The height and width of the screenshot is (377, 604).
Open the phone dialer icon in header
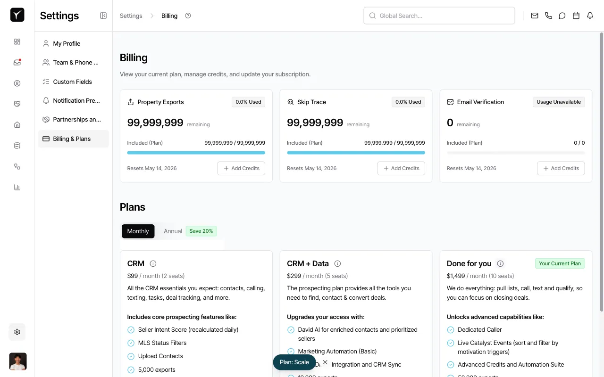coord(548,15)
